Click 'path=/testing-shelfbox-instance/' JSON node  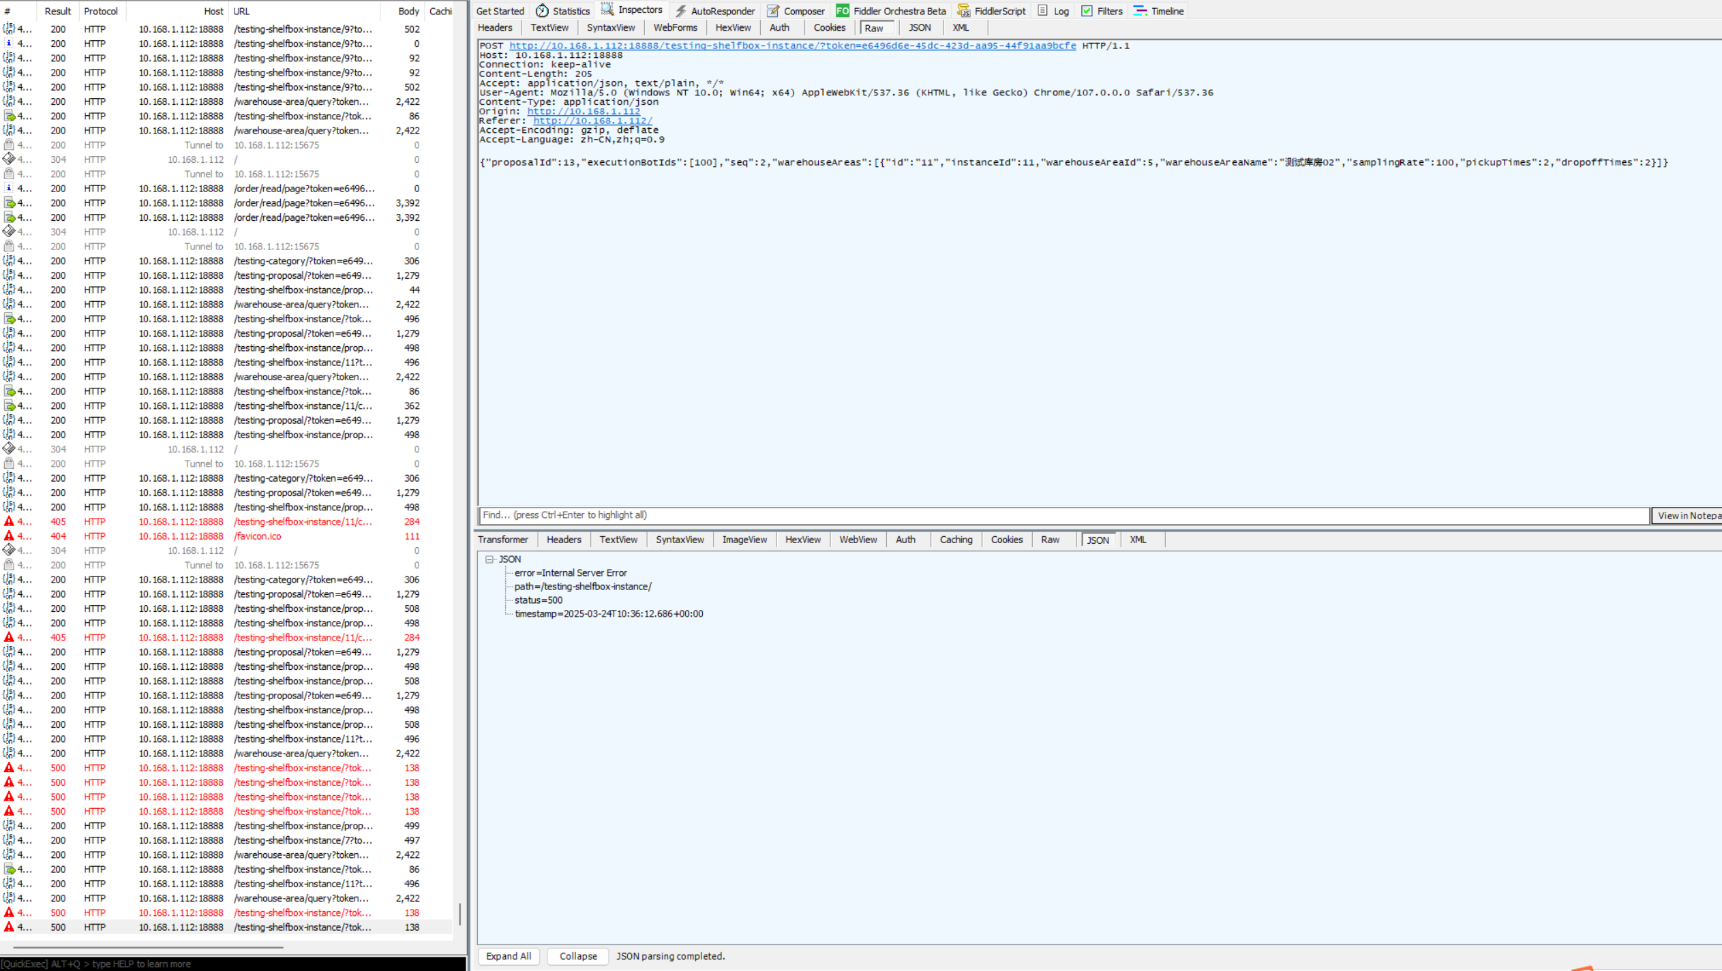583,587
